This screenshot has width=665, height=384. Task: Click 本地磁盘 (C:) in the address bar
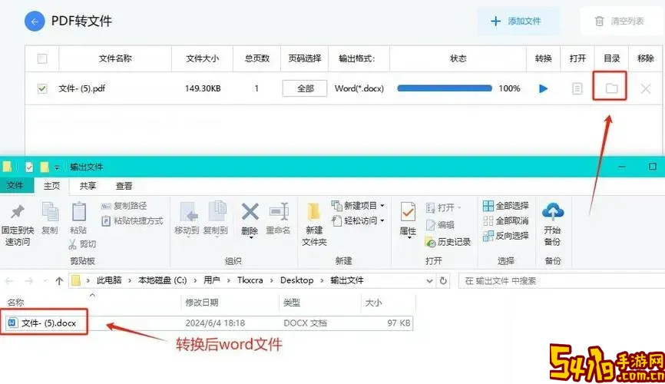[163, 280]
